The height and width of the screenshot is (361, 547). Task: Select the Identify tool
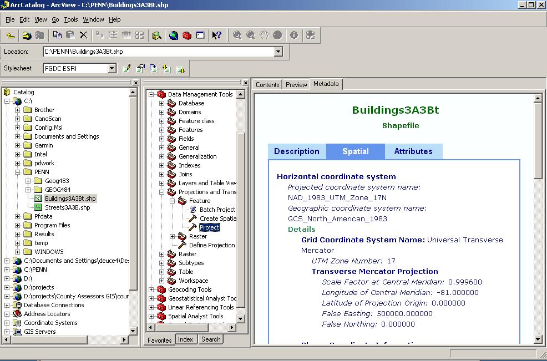coord(294,35)
